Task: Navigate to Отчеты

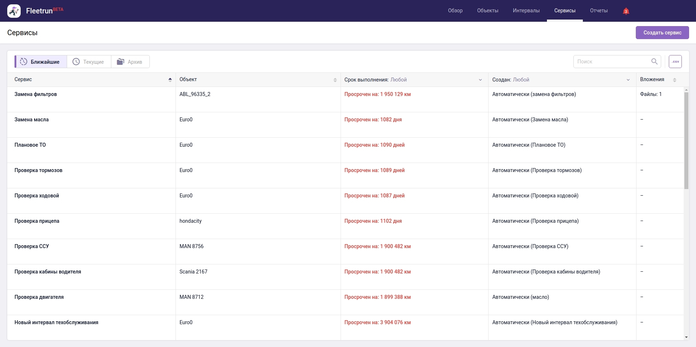Action: click(598, 11)
